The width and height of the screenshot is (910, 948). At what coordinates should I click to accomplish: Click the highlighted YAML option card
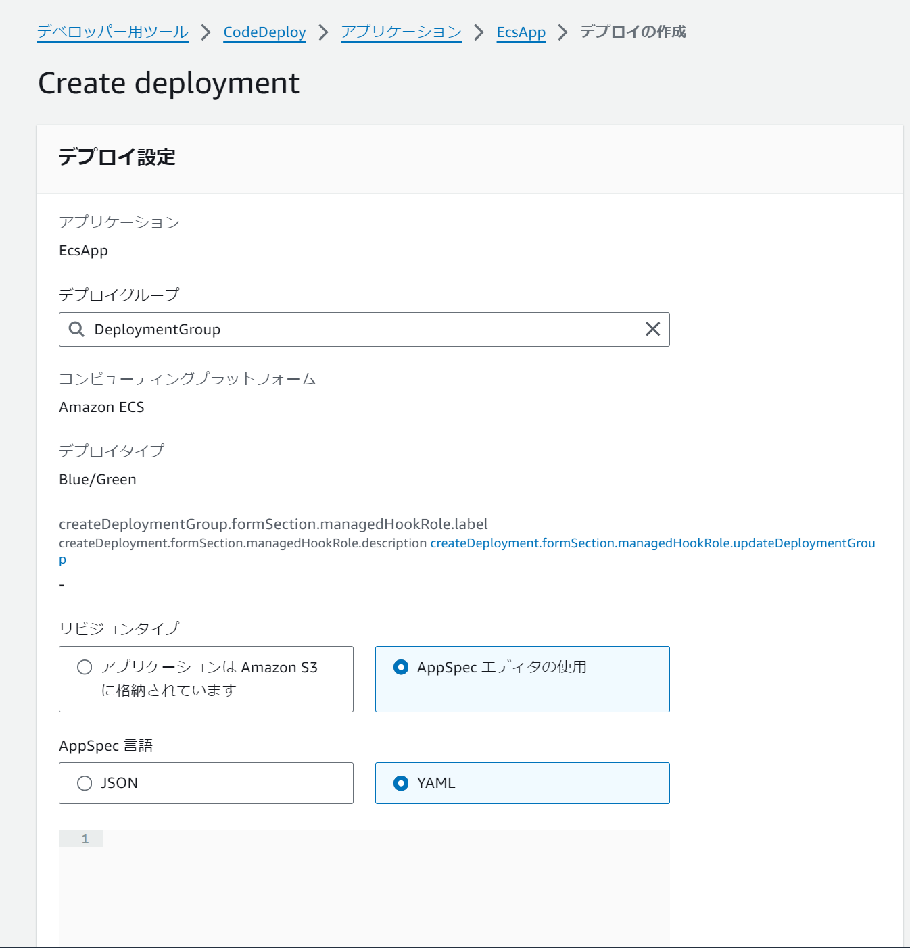pyautogui.click(x=522, y=783)
